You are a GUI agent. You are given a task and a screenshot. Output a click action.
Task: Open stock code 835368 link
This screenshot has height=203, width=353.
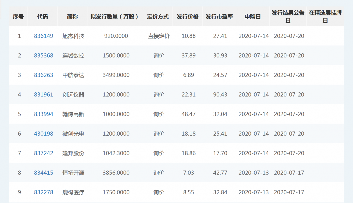[x=44, y=56]
